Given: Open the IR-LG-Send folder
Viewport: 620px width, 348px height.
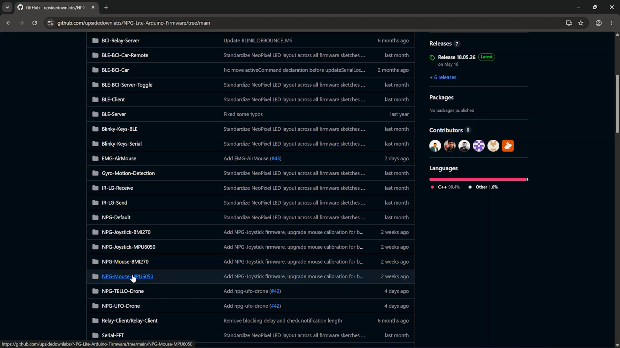Looking at the screenshot, I should 114,203.
